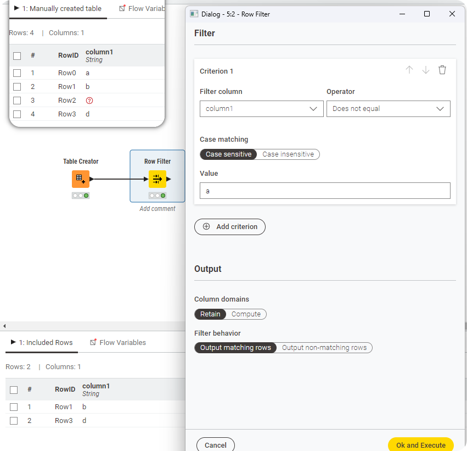Click the Row Filter node icon
Image resolution: width=467 pixels, height=451 pixels.
point(157,179)
